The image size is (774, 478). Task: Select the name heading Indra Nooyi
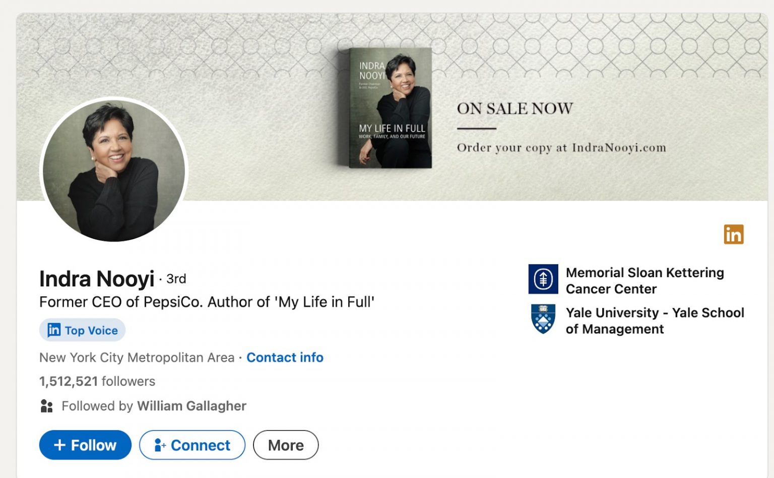97,279
